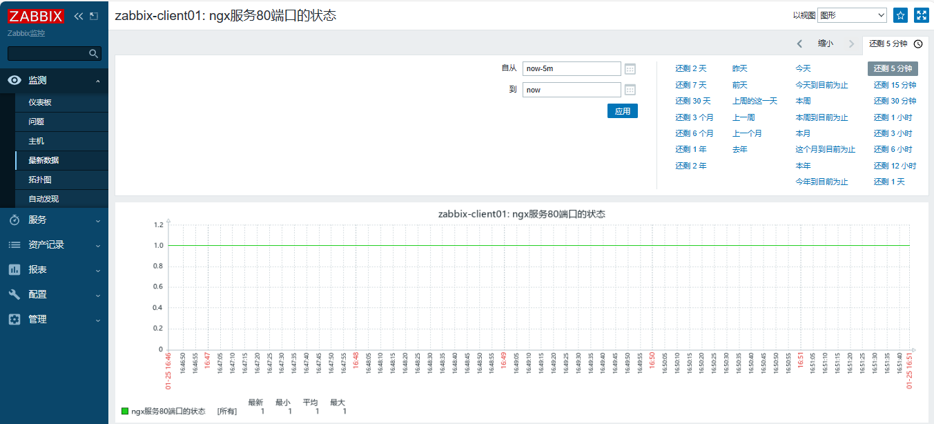Image resolution: width=934 pixels, height=424 pixels.
Task: Select the 还剩 1 小时 time range
Action: click(x=893, y=117)
